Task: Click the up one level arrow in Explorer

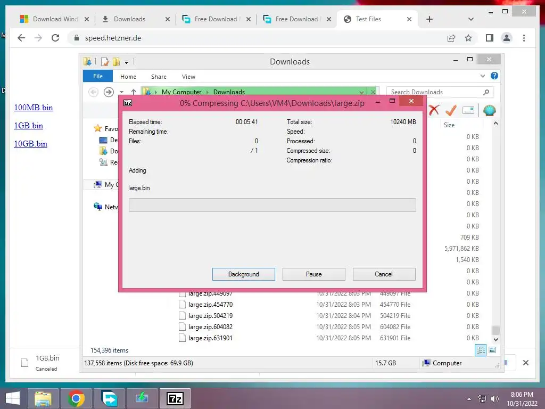Action: coord(134,92)
